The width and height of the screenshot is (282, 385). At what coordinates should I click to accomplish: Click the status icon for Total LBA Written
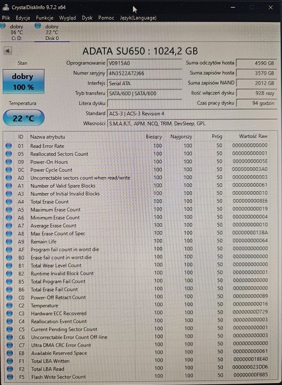(x=10, y=361)
